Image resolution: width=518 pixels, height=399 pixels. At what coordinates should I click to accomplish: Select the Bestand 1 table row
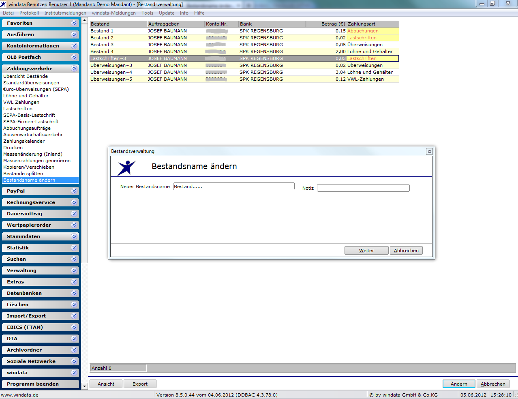(x=244, y=31)
